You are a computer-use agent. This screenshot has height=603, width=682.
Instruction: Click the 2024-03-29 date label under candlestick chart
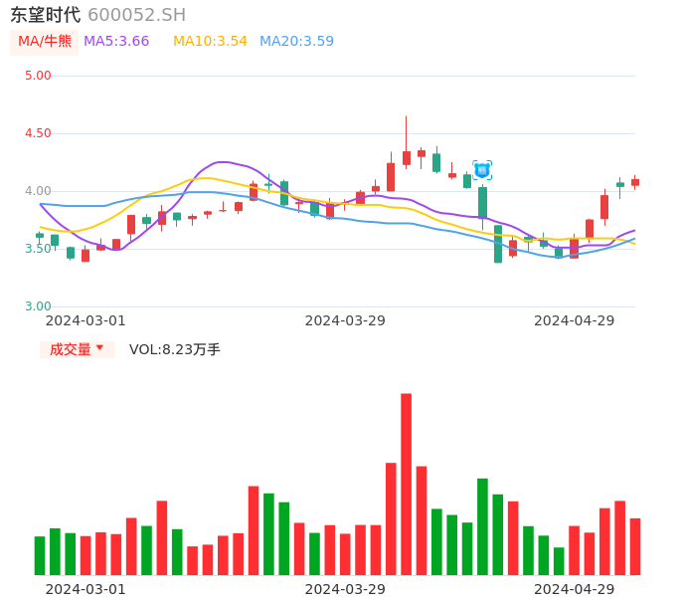(345, 320)
